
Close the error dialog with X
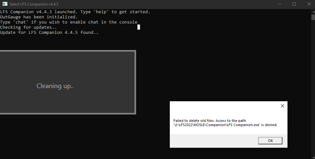pos(283,106)
